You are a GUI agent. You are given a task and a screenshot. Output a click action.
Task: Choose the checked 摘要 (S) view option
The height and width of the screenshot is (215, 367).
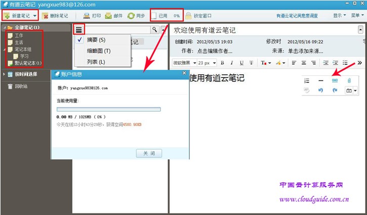(x=103, y=40)
